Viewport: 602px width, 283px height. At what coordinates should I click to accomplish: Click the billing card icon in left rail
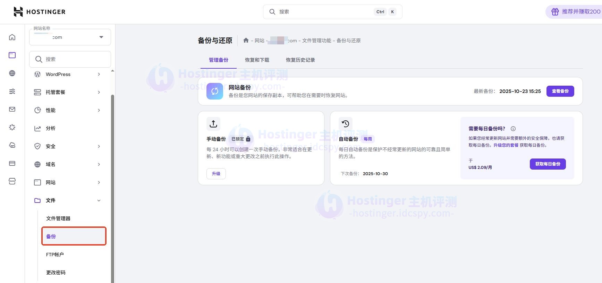[x=12, y=163]
